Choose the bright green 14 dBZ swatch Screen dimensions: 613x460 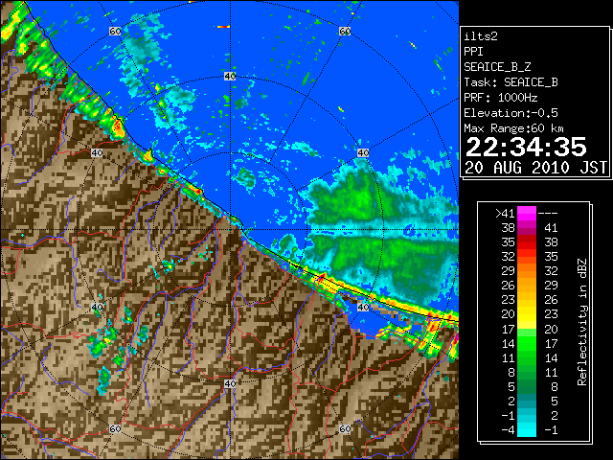click(x=527, y=343)
